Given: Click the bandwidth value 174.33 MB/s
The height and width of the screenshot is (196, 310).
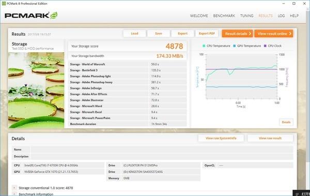Looking at the screenshot, I should tap(169, 56).
